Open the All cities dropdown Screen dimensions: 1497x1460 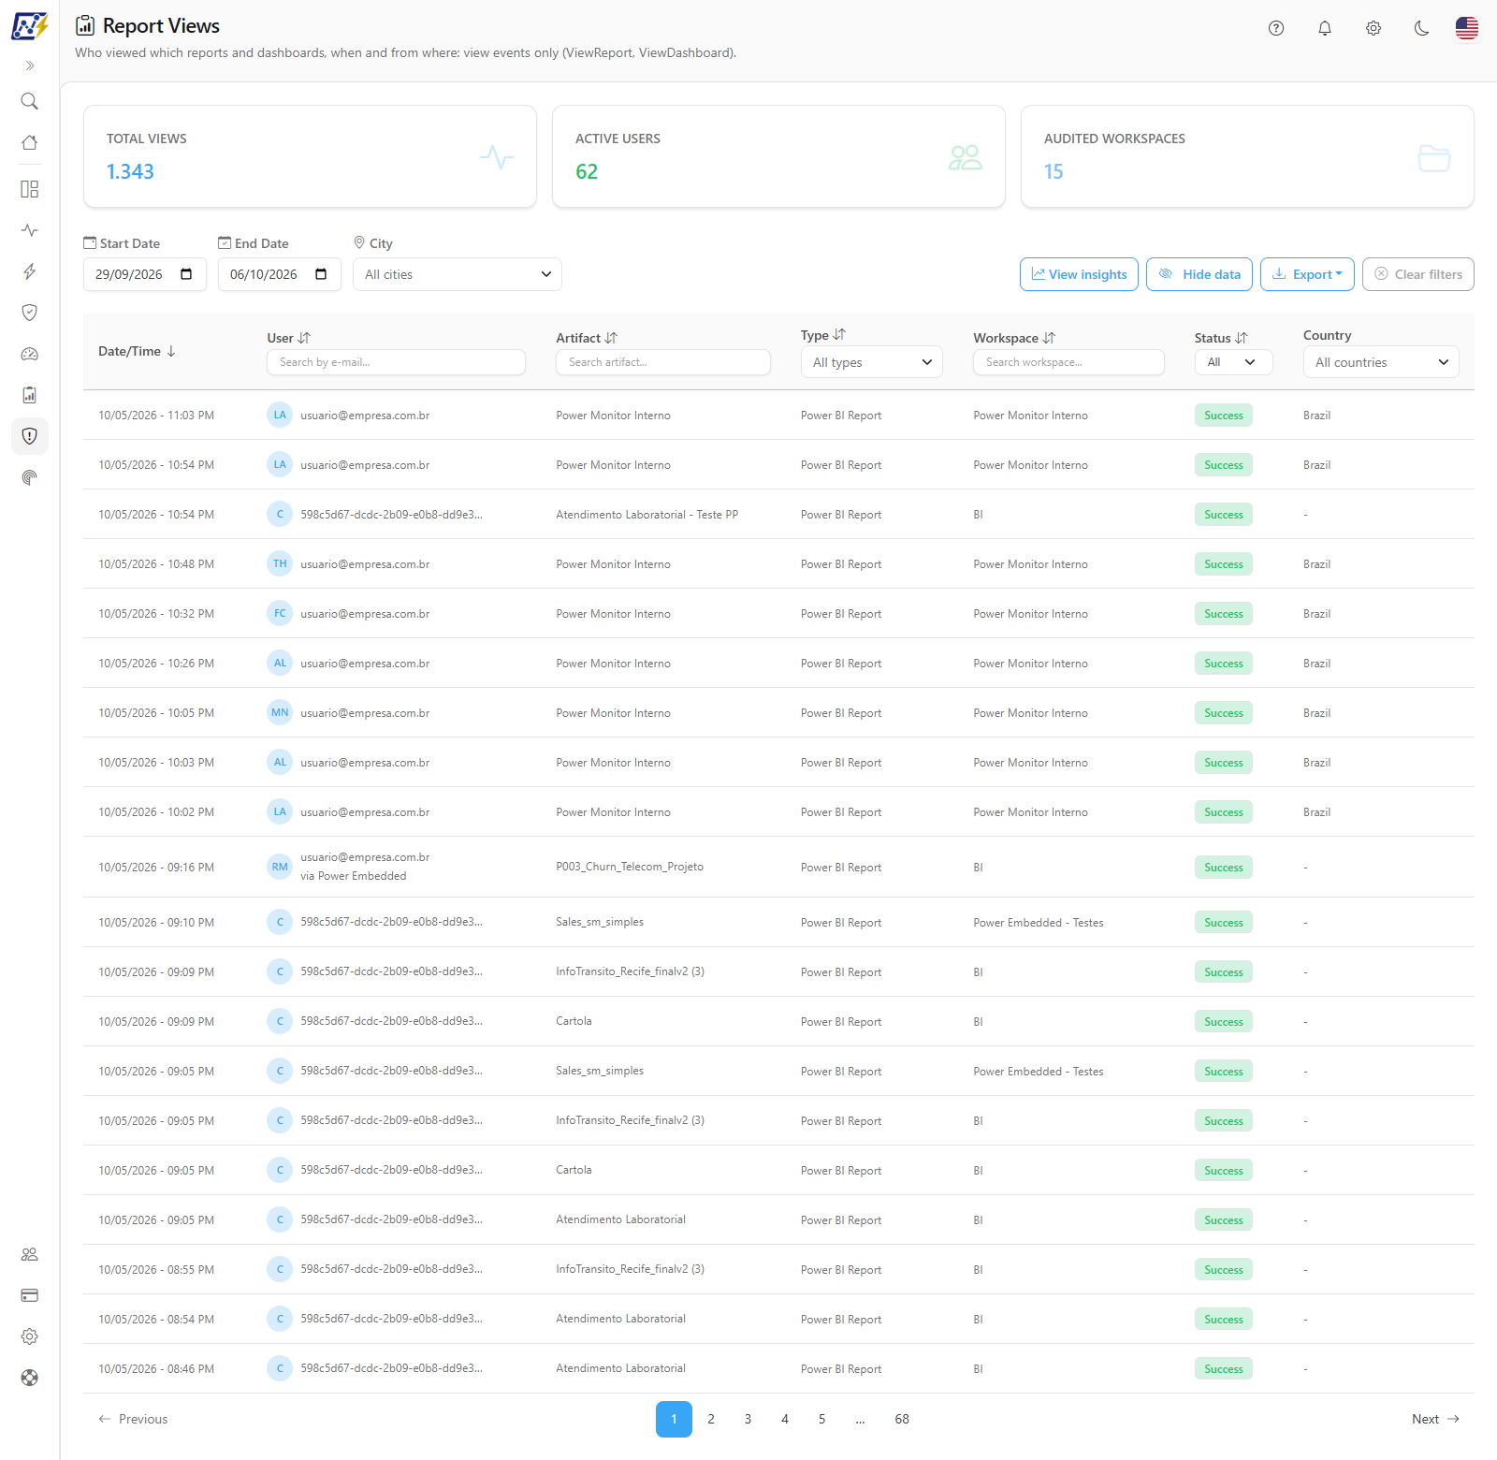click(458, 274)
